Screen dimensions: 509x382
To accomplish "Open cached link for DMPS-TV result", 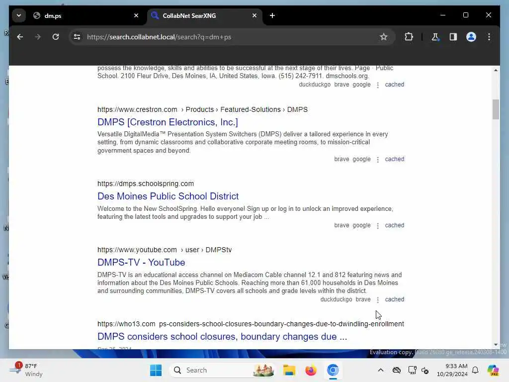I will coord(394,299).
